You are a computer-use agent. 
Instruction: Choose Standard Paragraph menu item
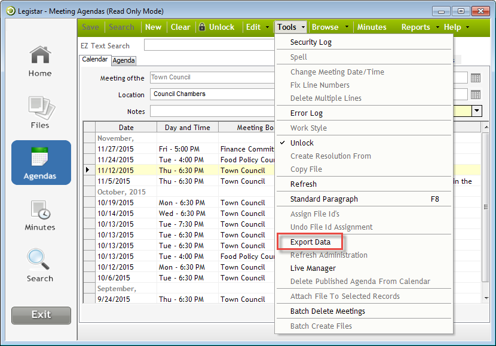click(364, 199)
